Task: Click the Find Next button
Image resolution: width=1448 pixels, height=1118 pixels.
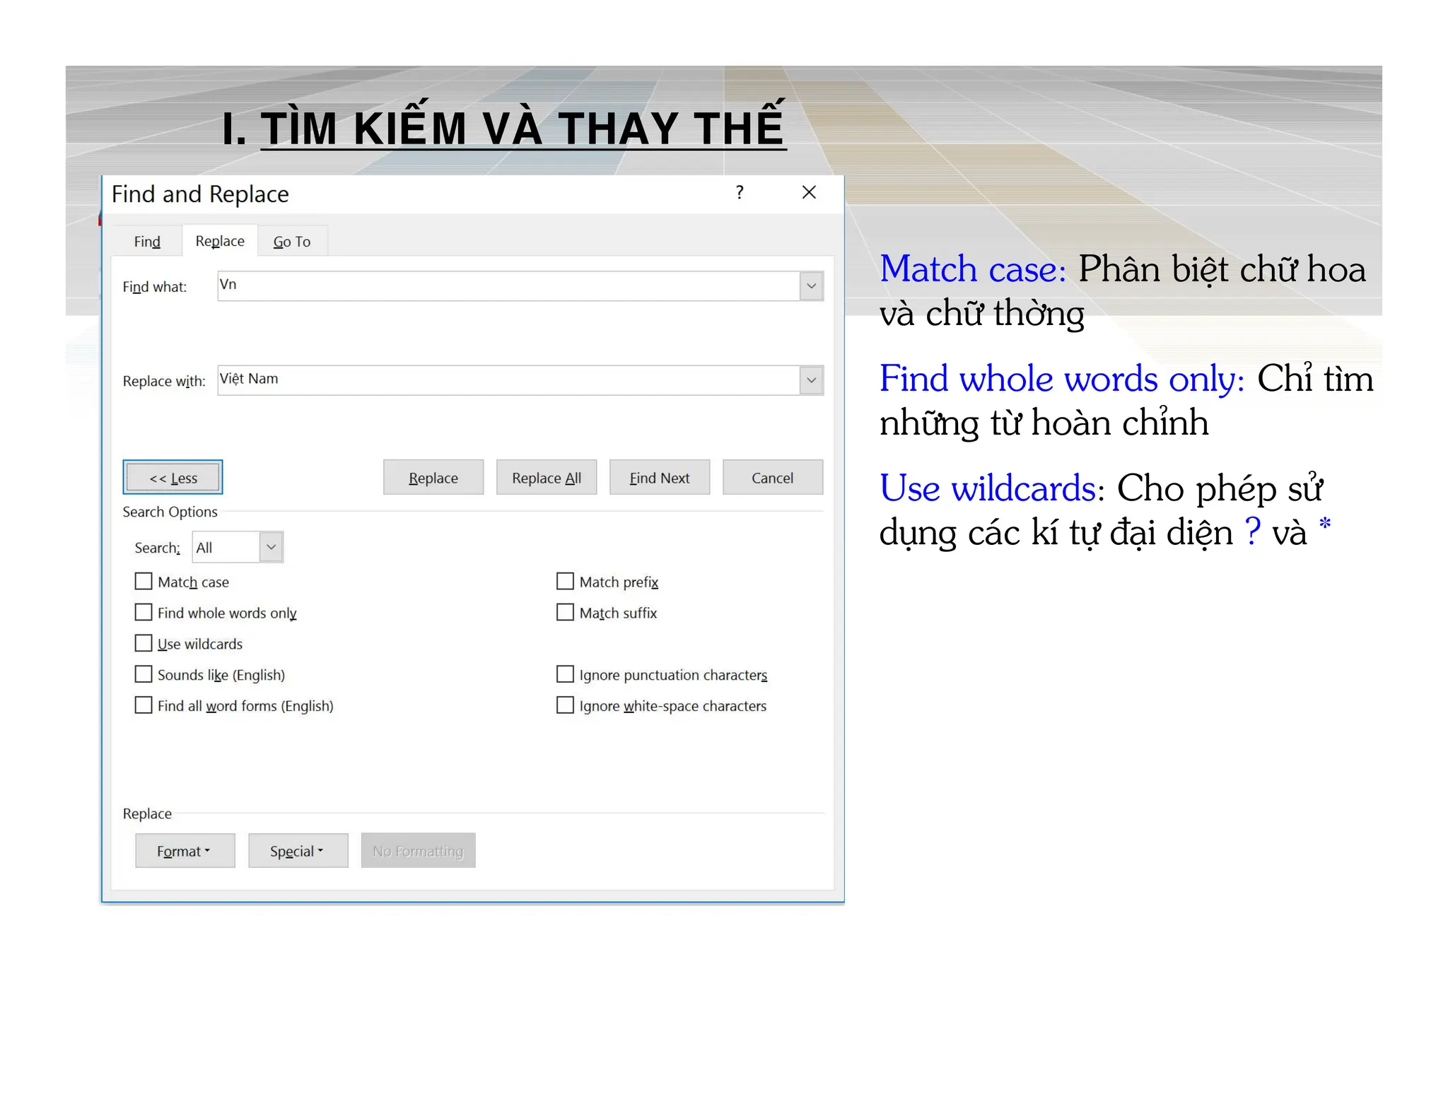Action: 659,478
